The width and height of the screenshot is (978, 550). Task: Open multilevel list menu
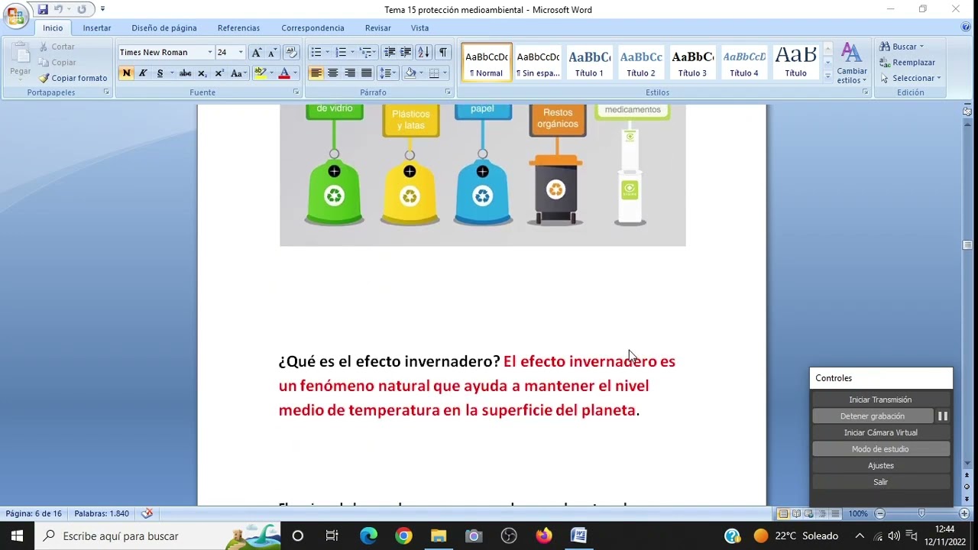point(368,53)
